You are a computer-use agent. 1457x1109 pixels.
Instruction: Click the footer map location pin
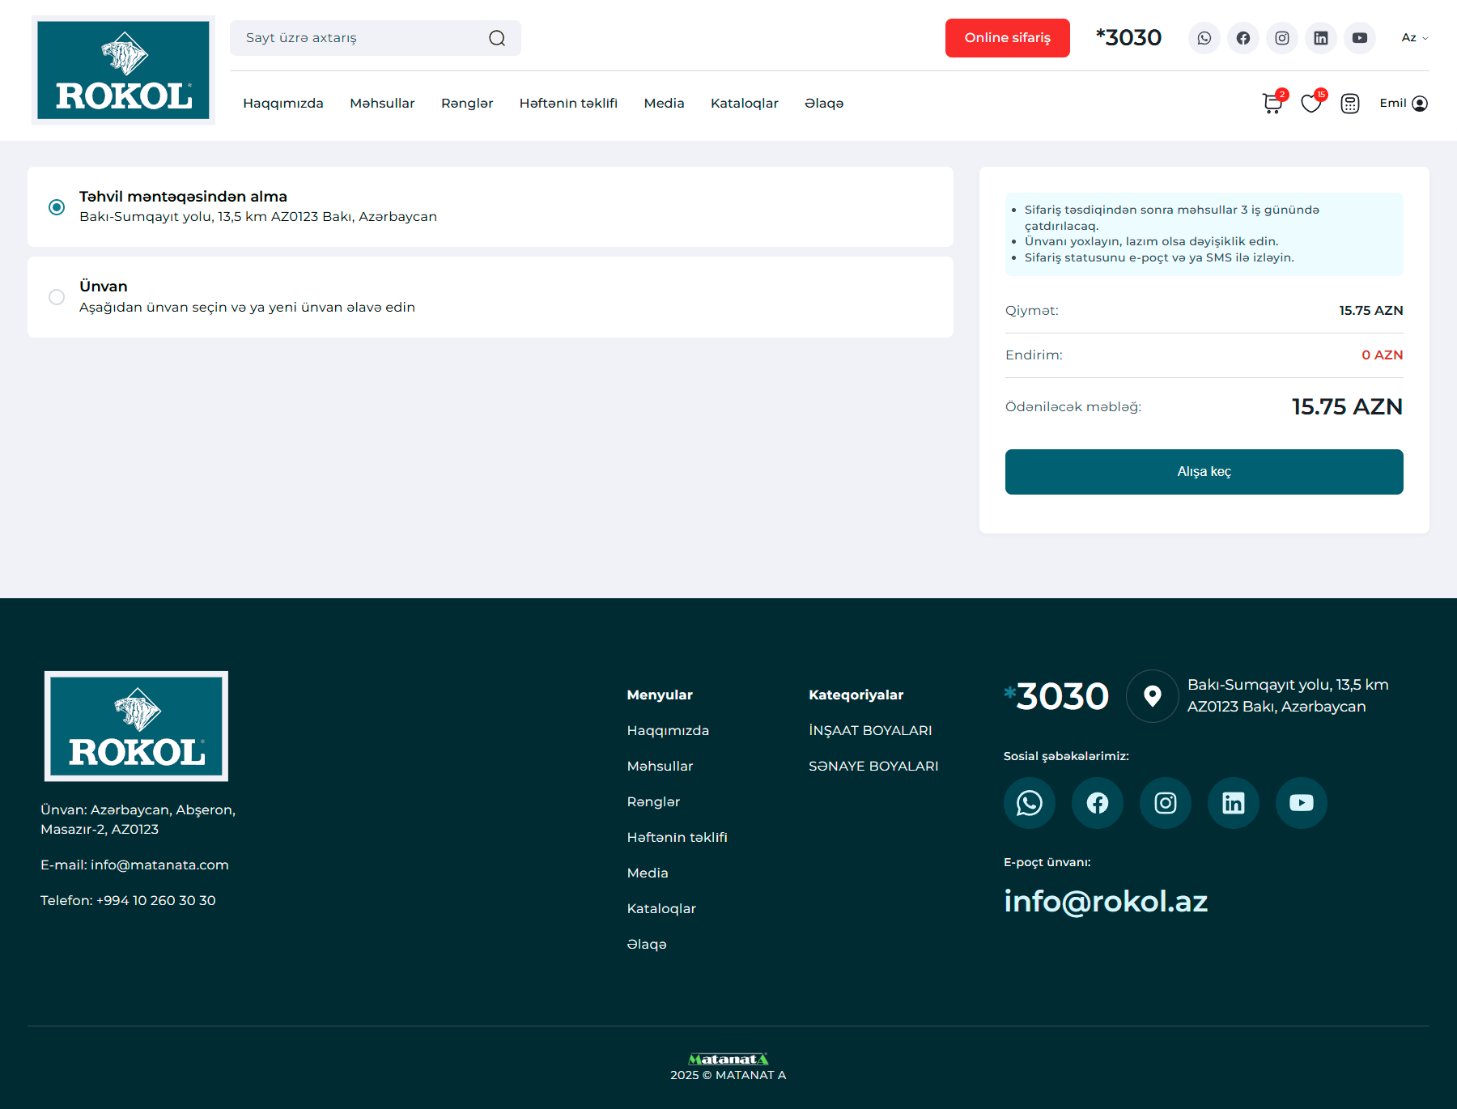pyautogui.click(x=1152, y=696)
